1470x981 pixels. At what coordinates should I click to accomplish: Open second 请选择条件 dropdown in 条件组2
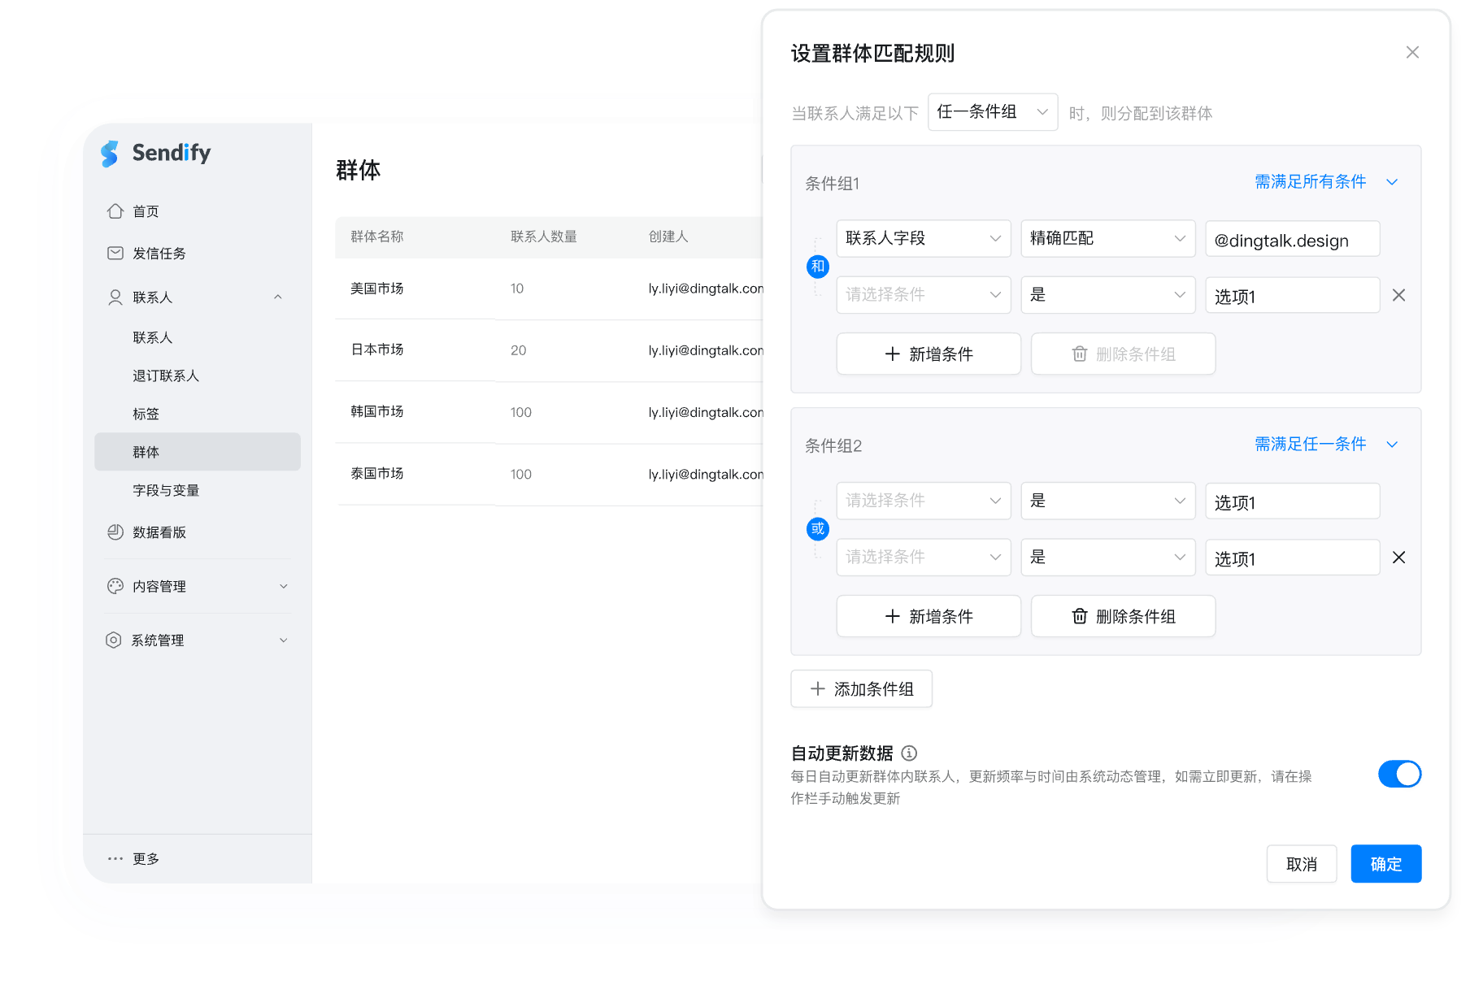tap(924, 558)
